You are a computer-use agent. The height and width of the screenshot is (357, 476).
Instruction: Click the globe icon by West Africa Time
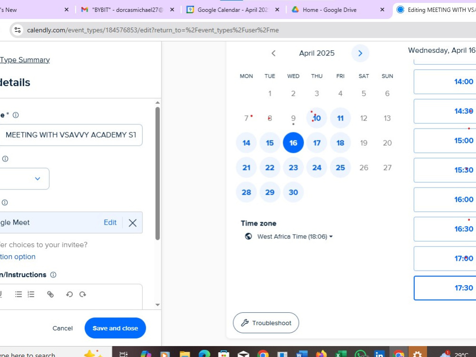[248, 236]
